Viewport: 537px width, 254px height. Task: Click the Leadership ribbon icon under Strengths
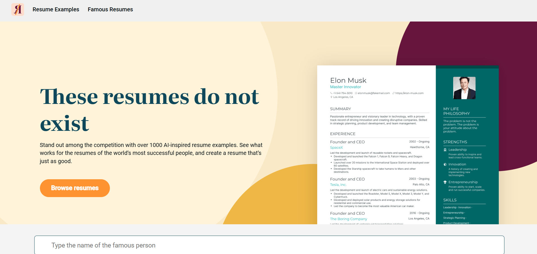click(x=445, y=150)
